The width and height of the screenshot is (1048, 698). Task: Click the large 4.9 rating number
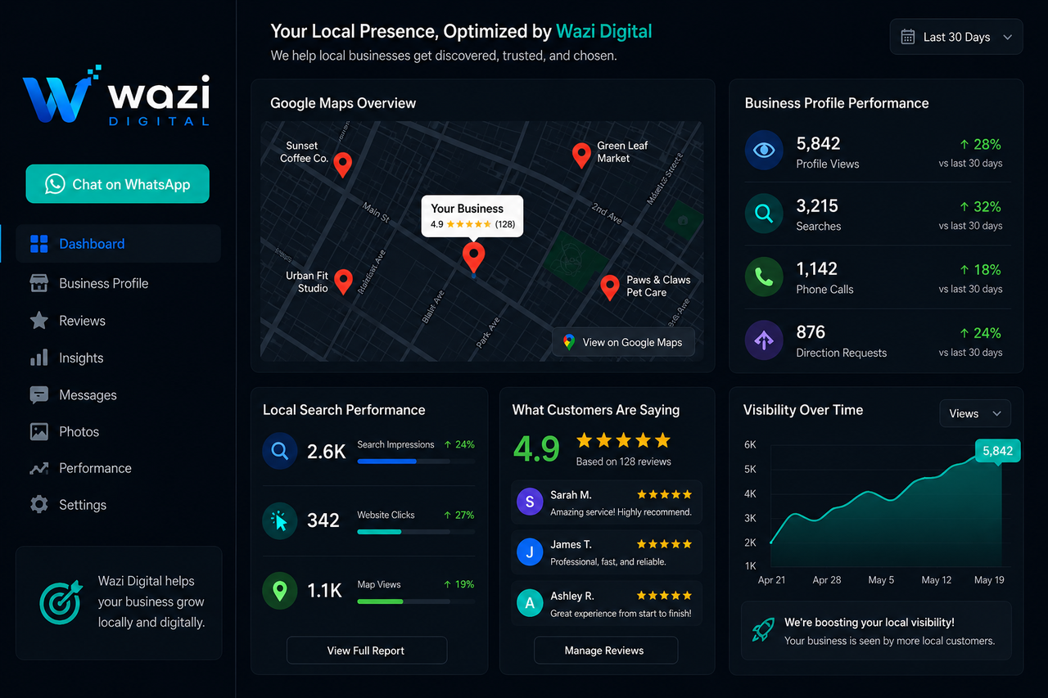pos(536,448)
